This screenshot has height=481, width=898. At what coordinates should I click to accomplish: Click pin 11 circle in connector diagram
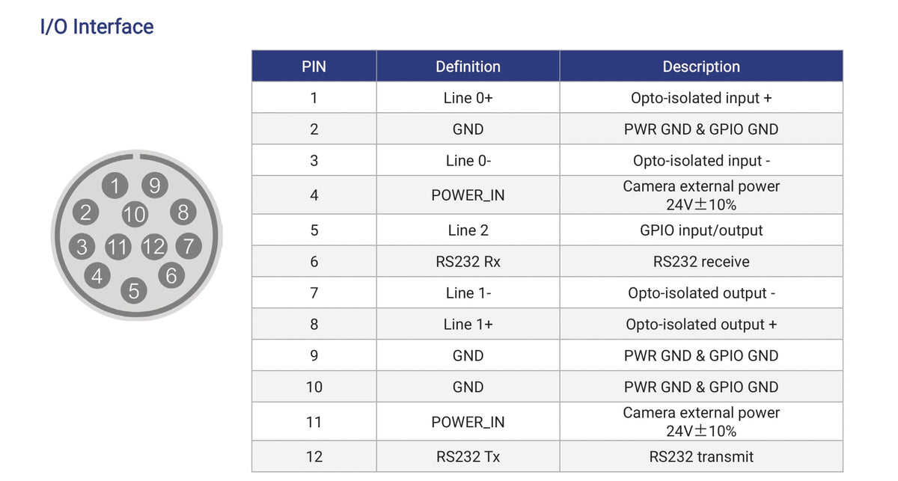coord(117,246)
